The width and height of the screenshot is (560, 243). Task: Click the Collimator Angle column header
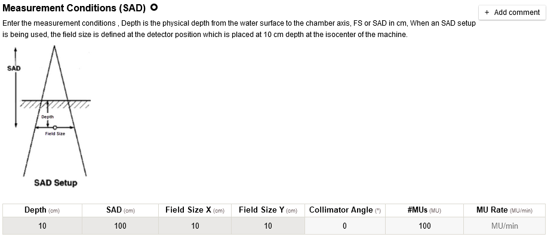point(344,210)
